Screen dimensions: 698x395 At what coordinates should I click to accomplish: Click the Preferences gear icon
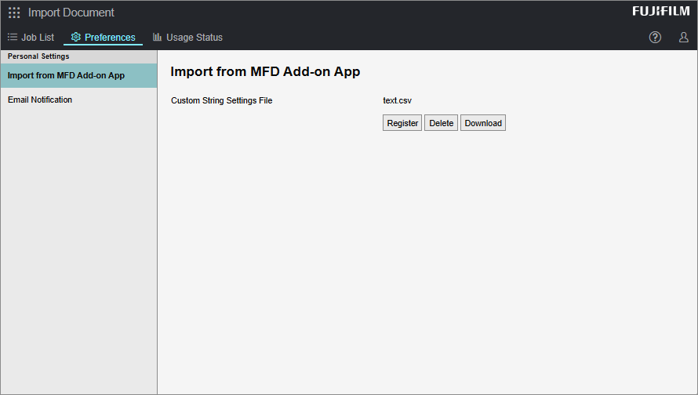coord(76,38)
